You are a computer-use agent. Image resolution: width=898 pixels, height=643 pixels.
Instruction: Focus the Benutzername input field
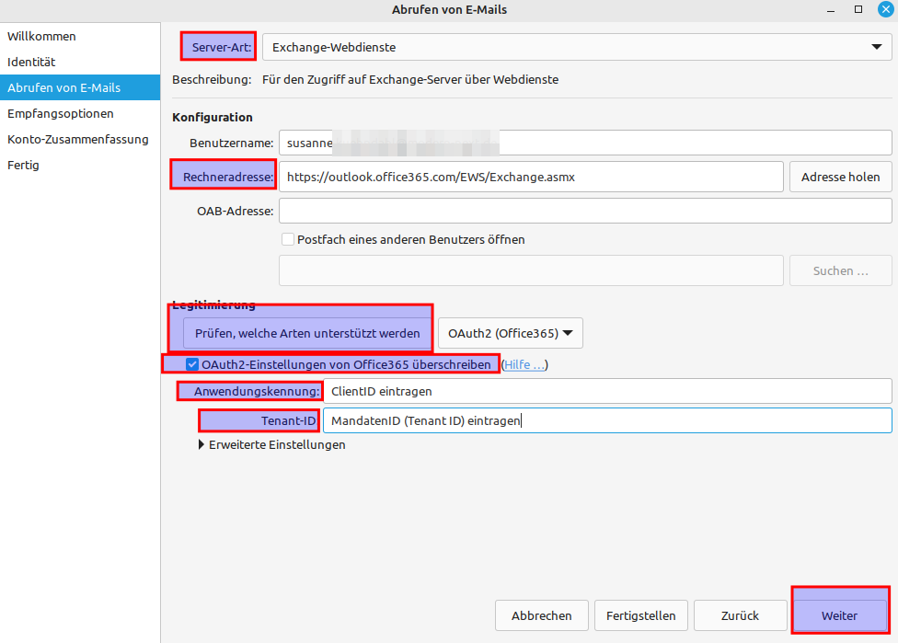[585, 144]
